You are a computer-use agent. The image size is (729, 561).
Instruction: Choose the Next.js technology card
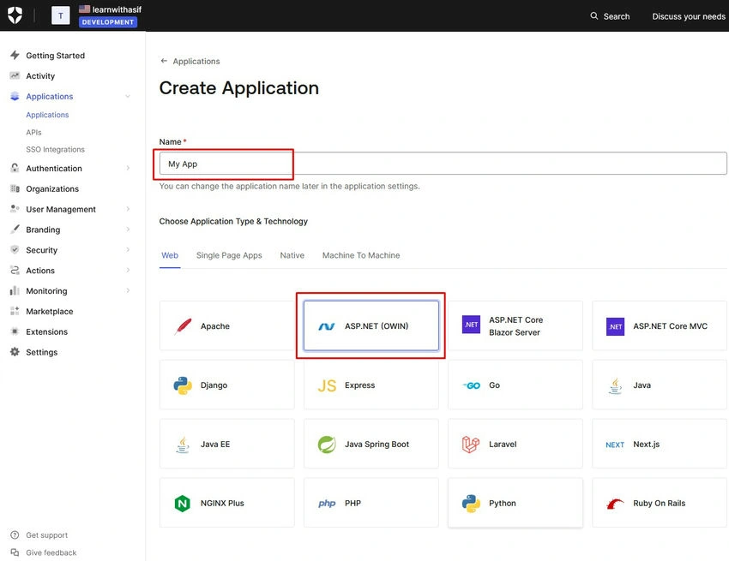[660, 444]
